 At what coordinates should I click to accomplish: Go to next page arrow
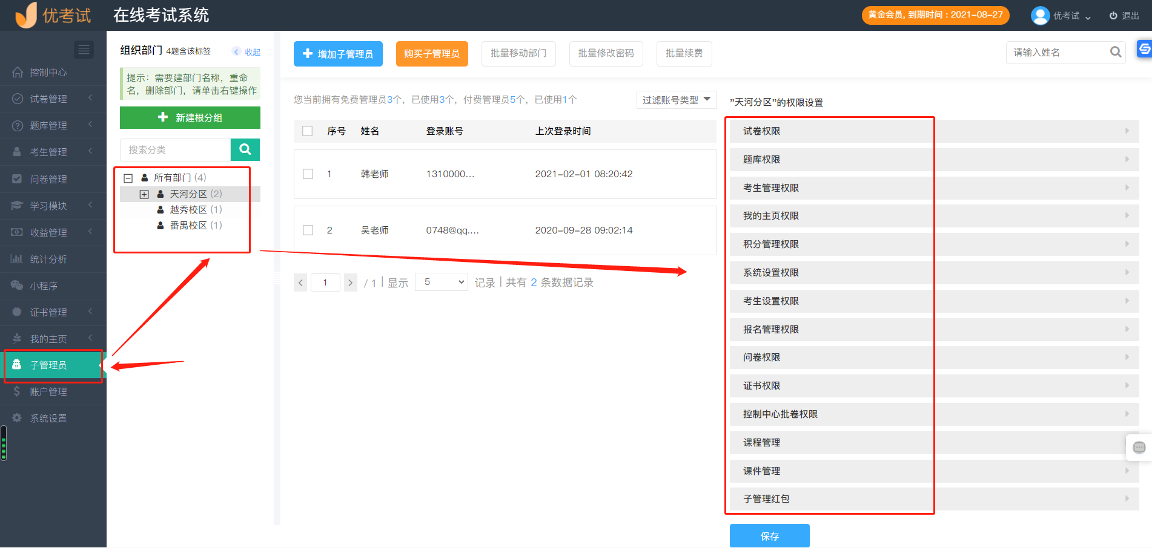click(351, 282)
